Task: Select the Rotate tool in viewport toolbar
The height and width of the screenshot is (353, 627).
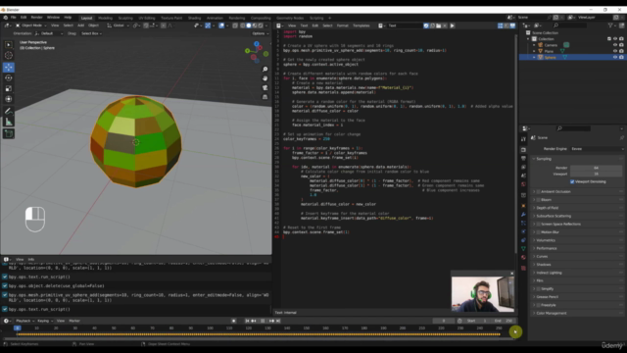Action: pos(9,78)
